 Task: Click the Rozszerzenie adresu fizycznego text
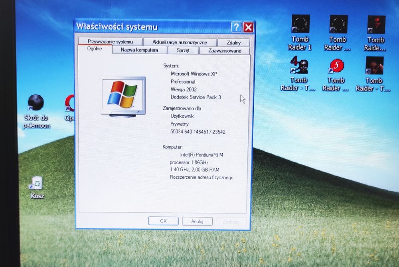pyautogui.click(x=201, y=178)
